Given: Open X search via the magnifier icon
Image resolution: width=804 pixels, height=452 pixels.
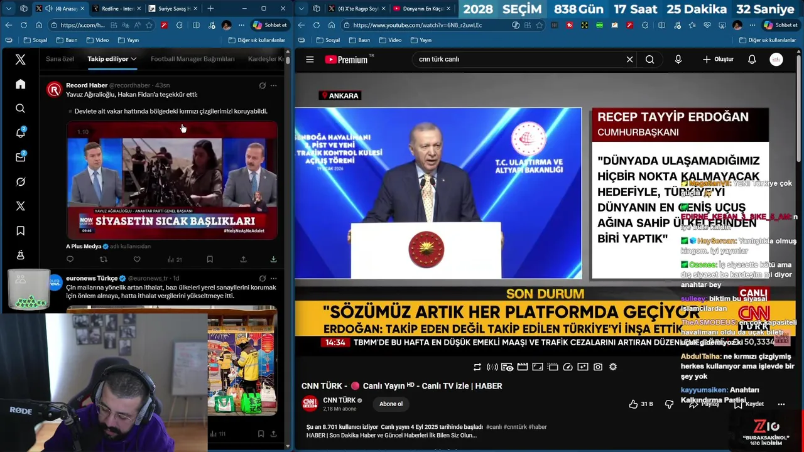Looking at the screenshot, I should pyautogui.click(x=21, y=109).
